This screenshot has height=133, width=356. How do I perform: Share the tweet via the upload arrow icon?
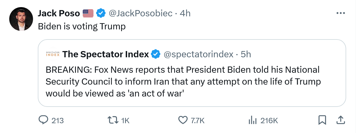(x=340, y=120)
